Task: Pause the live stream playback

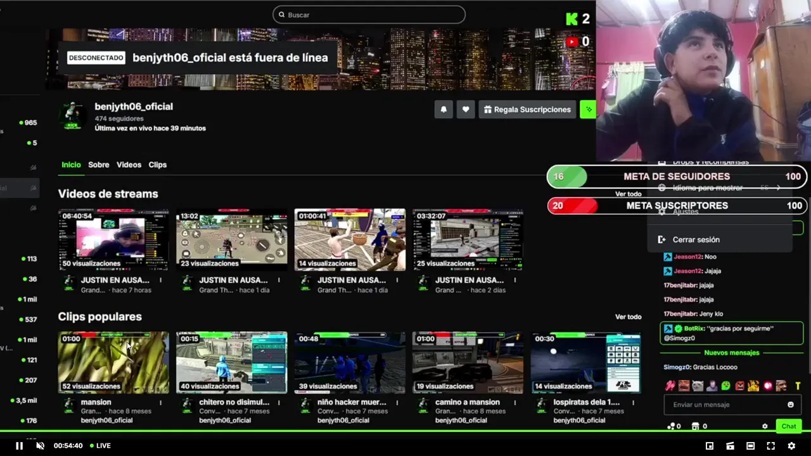Action: point(19,446)
